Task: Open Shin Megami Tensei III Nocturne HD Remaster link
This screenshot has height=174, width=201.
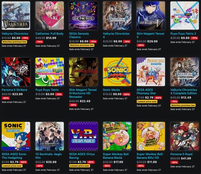Action: (83, 94)
